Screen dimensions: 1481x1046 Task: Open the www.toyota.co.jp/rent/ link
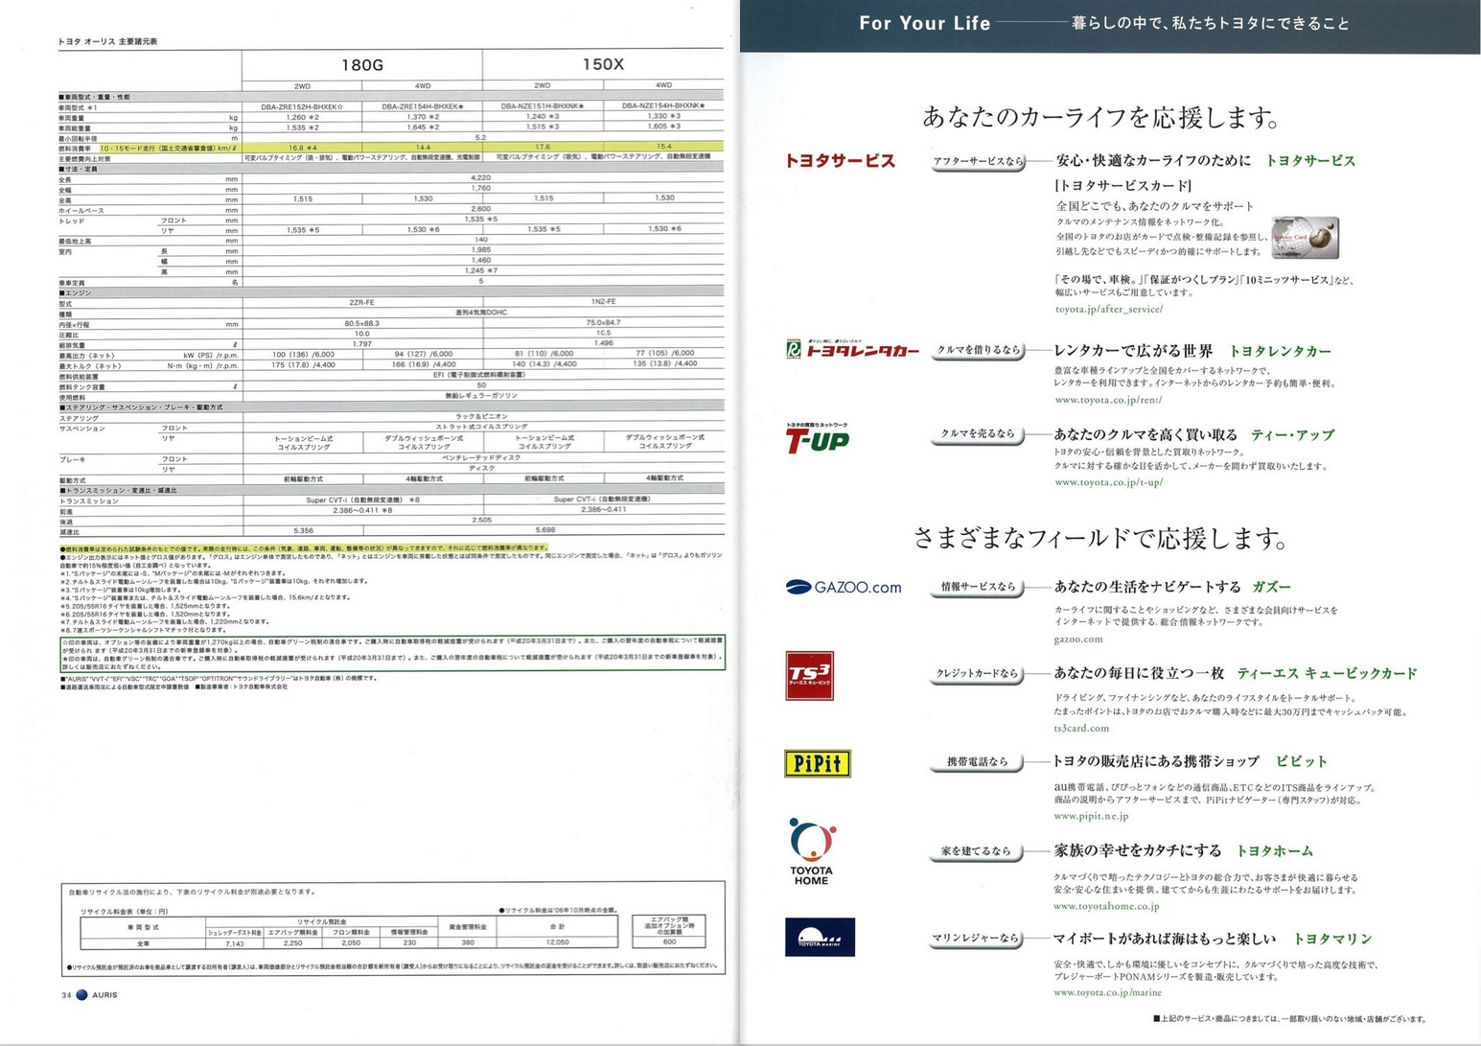coord(1107,400)
